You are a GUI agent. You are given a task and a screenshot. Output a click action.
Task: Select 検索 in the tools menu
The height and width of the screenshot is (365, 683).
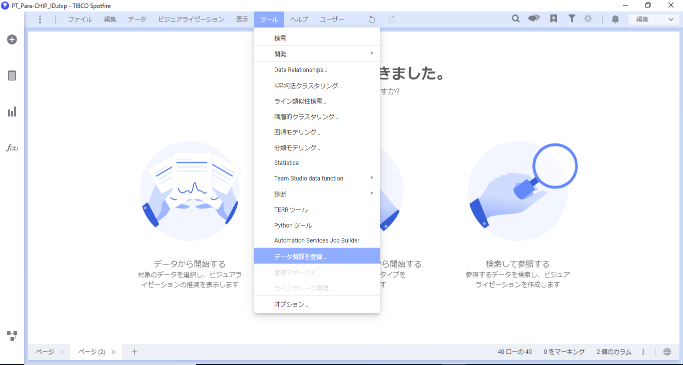pyautogui.click(x=317, y=38)
